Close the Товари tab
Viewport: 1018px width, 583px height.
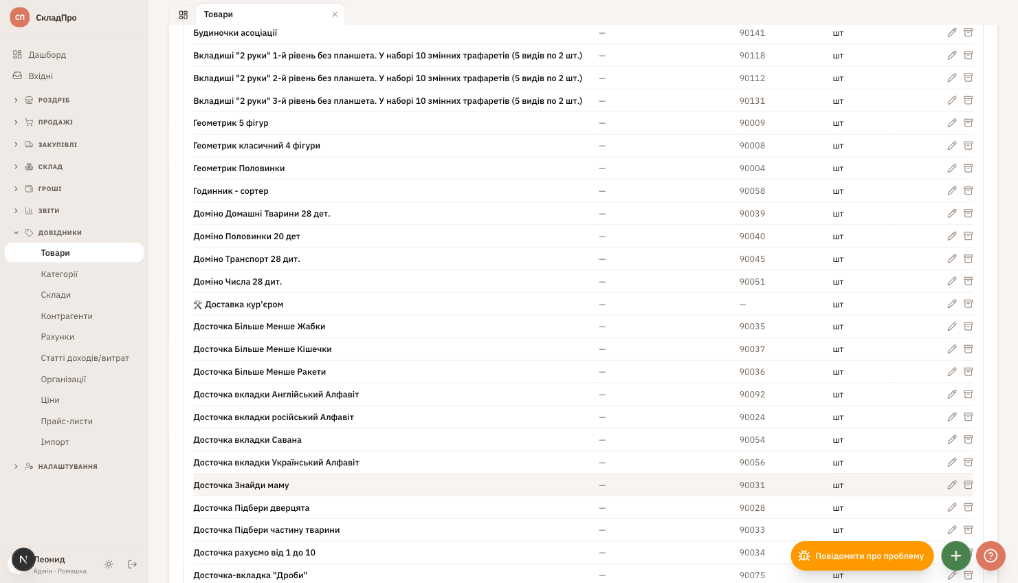pyautogui.click(x=335, y=14)
